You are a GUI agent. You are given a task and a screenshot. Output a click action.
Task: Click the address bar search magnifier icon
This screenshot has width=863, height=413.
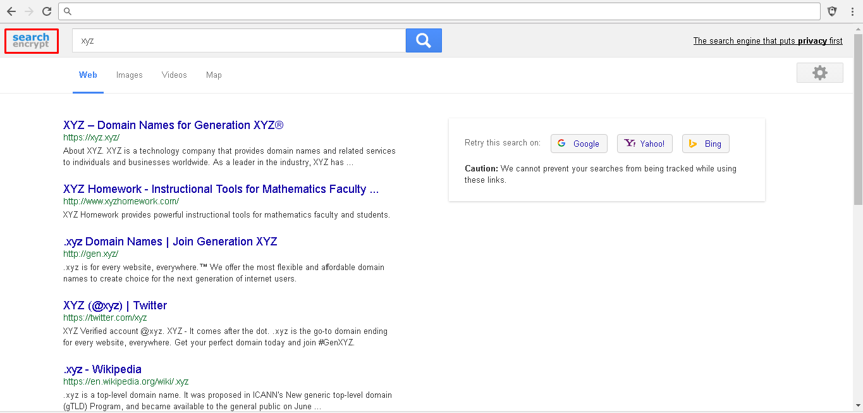pyautogui.click(x=68, y=11)
